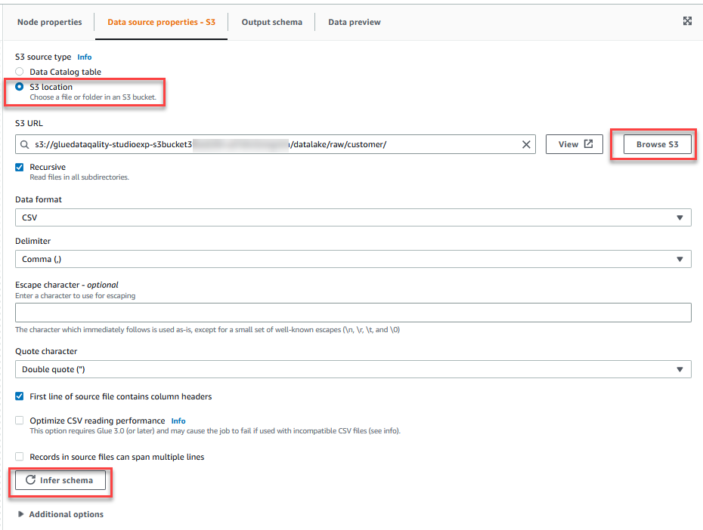The height and width of the screenshot is (530, 703).
Task: Switch to Output schema tab
Action: coord(271,22)
